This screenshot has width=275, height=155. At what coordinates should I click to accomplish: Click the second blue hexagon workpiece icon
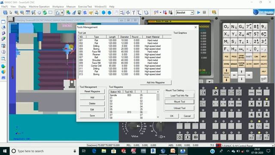[110, 12]
